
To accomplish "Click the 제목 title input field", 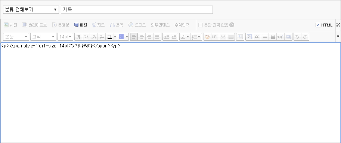I will click(x=137, y=10).
